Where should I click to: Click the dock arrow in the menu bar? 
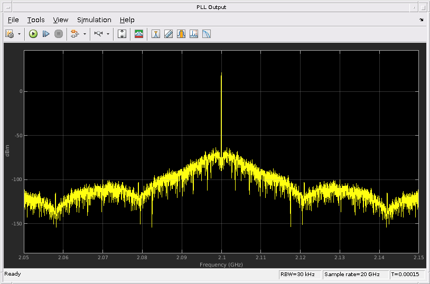point(421,20)
